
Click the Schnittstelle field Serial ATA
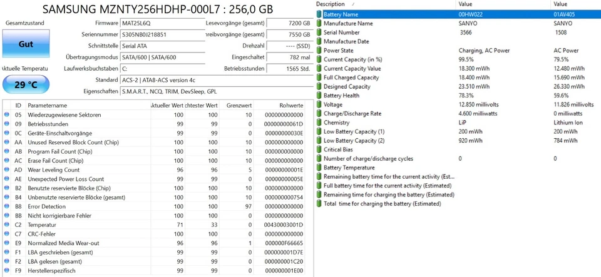163,46
